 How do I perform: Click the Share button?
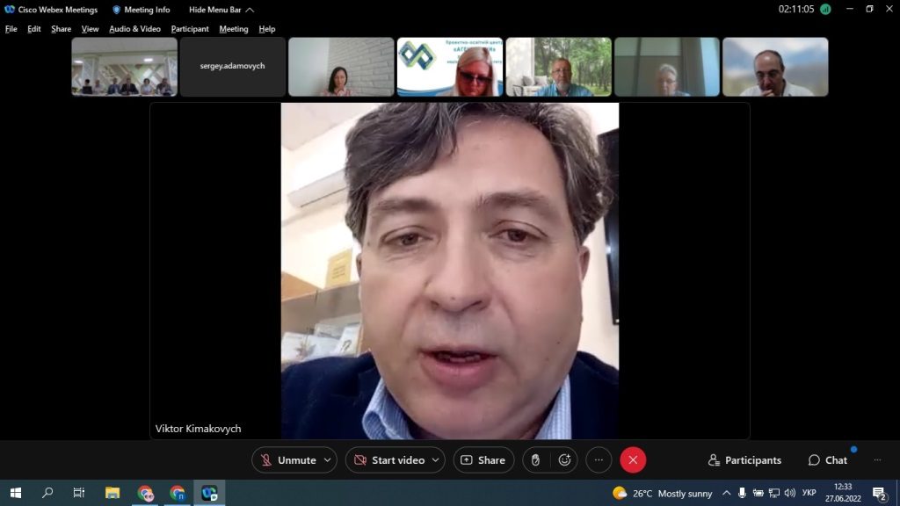483,460
